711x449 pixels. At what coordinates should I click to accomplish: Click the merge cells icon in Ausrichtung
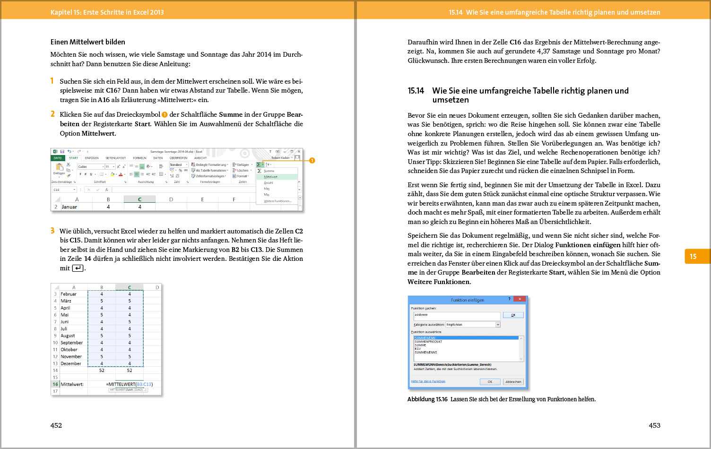[x=161, y=174]
